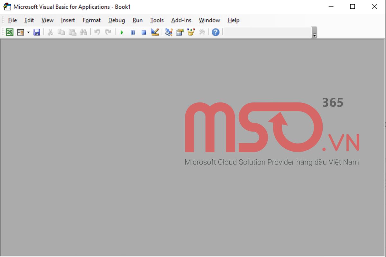Click the blue Help question mark icon
The image size is (386, 257).
pos(216,32)
